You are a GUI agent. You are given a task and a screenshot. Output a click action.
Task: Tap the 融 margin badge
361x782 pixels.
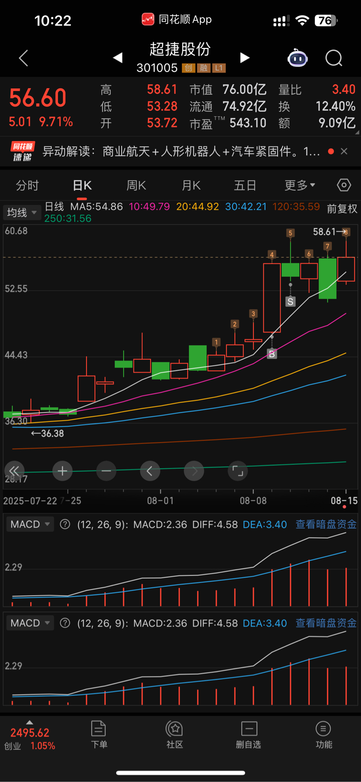204,68
